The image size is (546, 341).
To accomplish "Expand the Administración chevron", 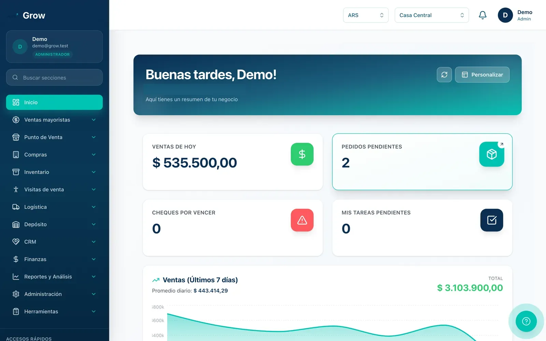I will pyautogui.click(x=94, y=294).
